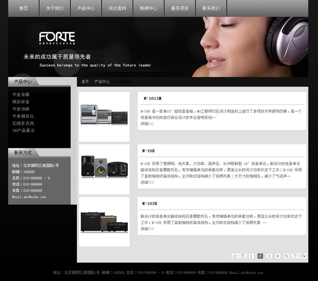The width and height of the screenshot is (318, 281).
Task: Click 联系我们 in the navigation bar
Action: 211,9
